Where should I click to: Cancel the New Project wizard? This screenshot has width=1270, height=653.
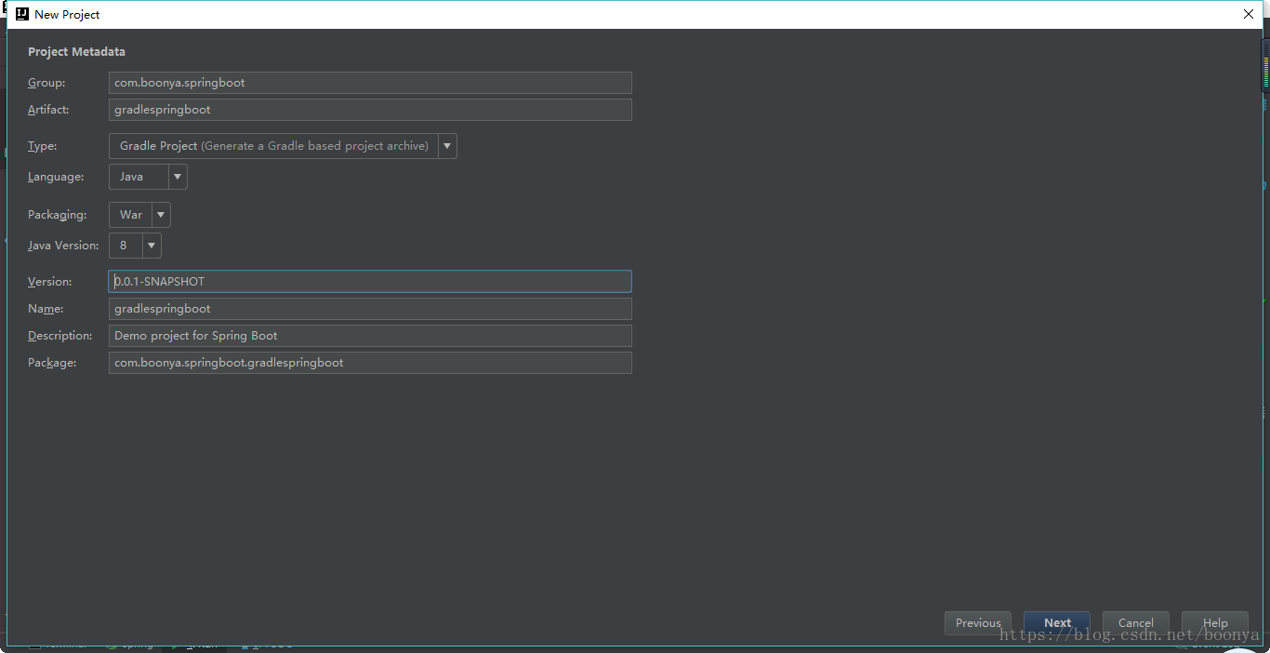(x=1136, y=623)
